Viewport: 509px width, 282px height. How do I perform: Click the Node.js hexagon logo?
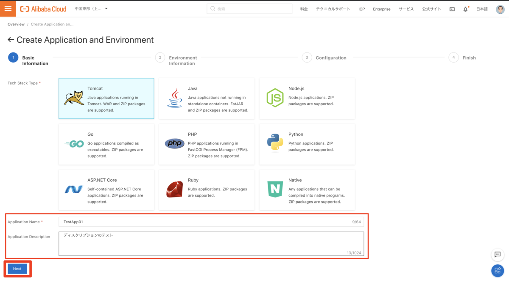tap(275, 98)
